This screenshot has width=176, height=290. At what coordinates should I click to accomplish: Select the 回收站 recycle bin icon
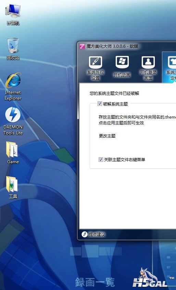click(x=13, y=49)
